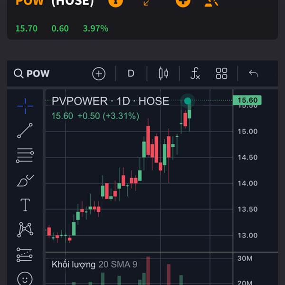Viewport: 285px width, 285px height.
Task: Open the chart patterns tool
Action: (x=25, y=230)
